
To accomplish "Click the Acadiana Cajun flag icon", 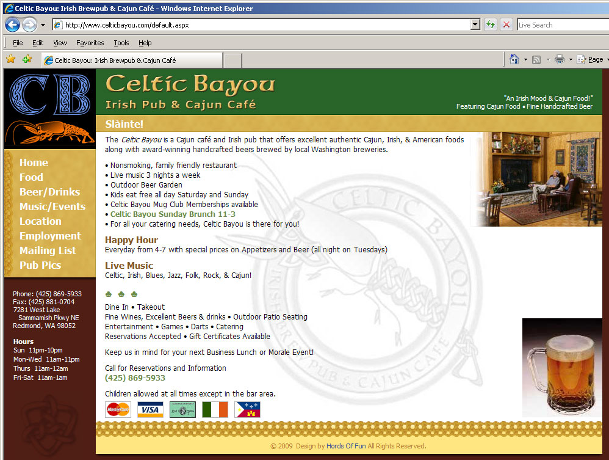I will (x=247, y=409).
